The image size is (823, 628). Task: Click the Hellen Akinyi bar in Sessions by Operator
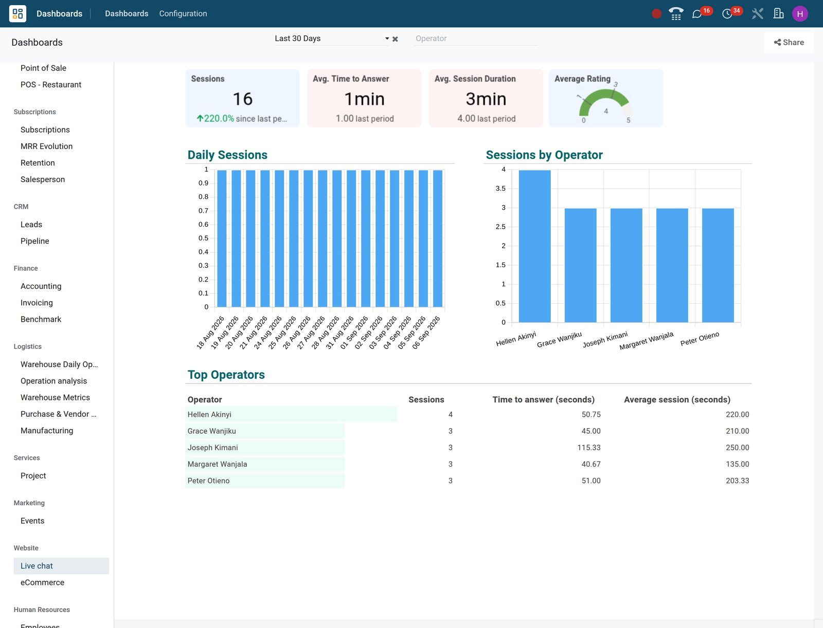click(534, 246)
